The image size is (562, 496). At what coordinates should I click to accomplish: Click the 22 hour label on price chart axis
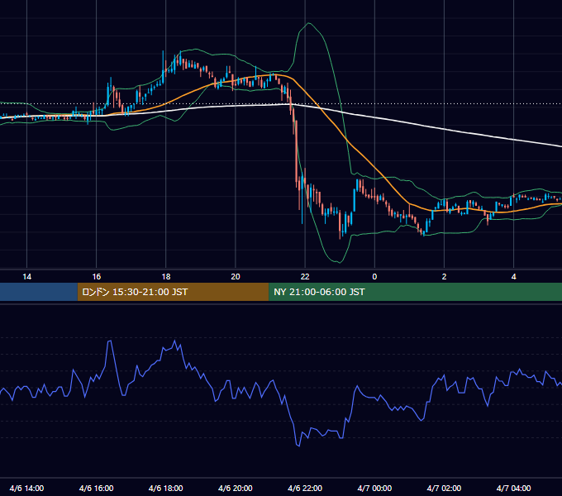coord(305,277)
